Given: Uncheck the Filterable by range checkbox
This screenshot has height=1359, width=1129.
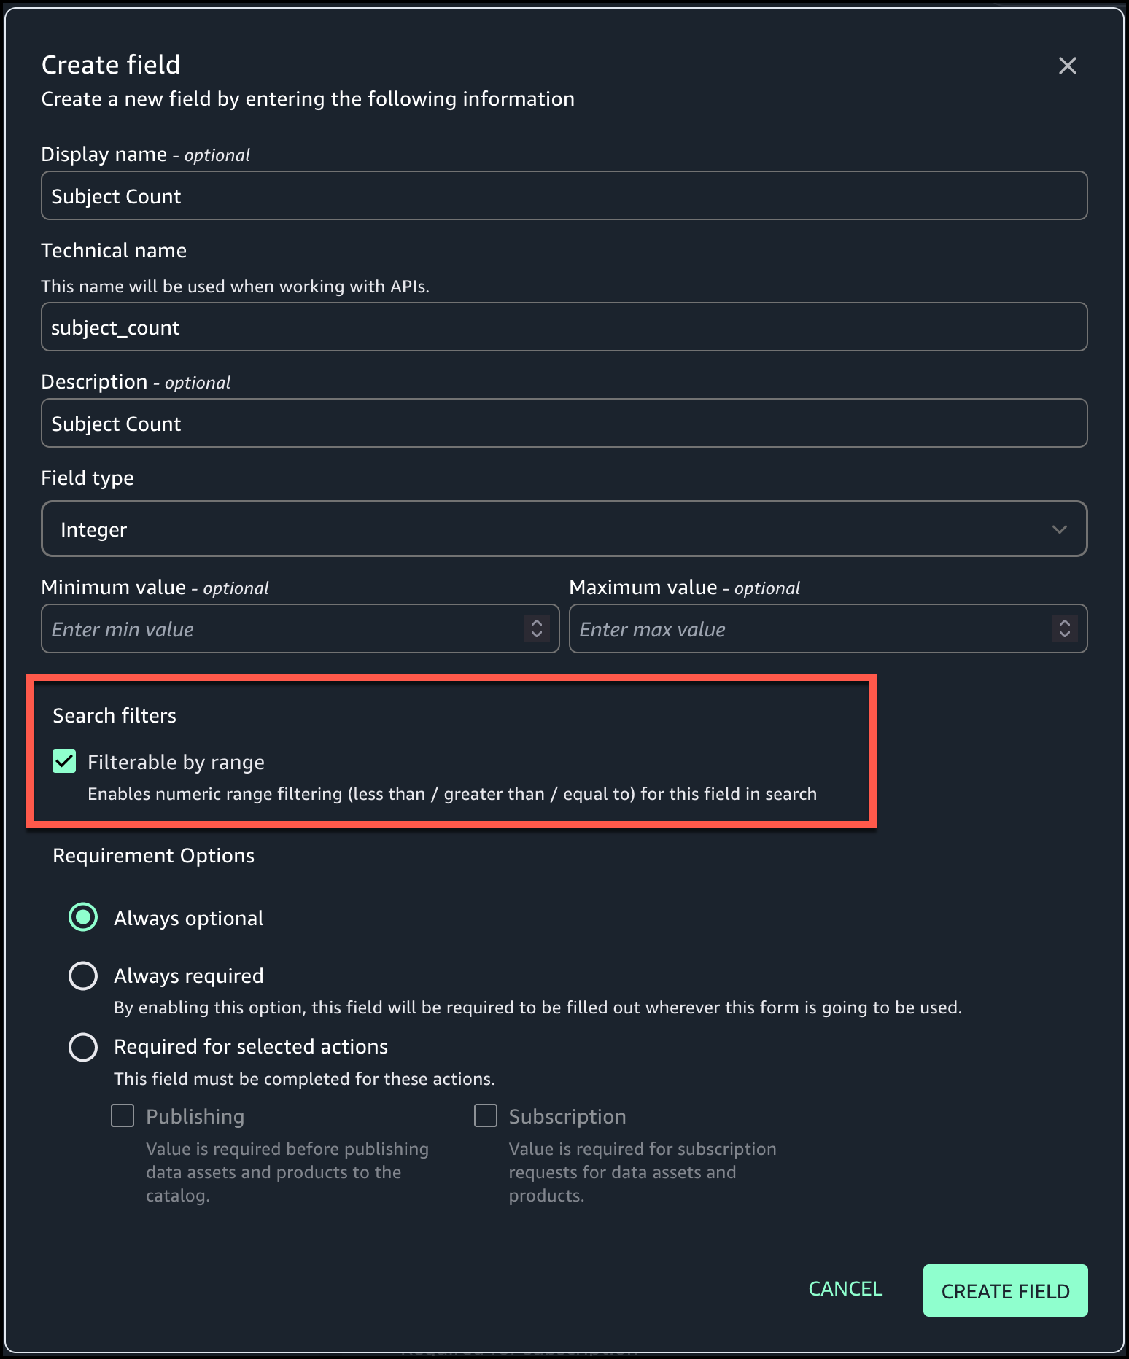Looking at the screenshot, I should (x=64, y=762).
